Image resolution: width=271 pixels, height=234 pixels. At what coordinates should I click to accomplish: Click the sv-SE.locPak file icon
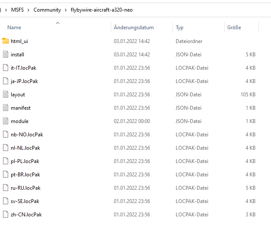tap(6, 201)
